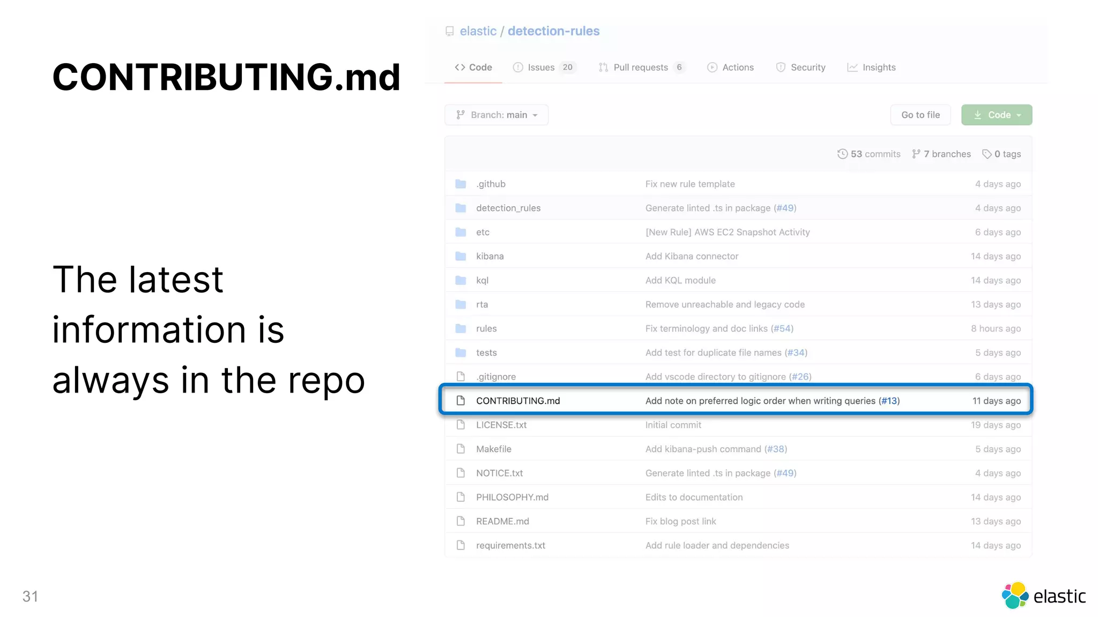Click the rta folder icon
Viewport: 1098px width, 617px height.
(x=461, y=304)
